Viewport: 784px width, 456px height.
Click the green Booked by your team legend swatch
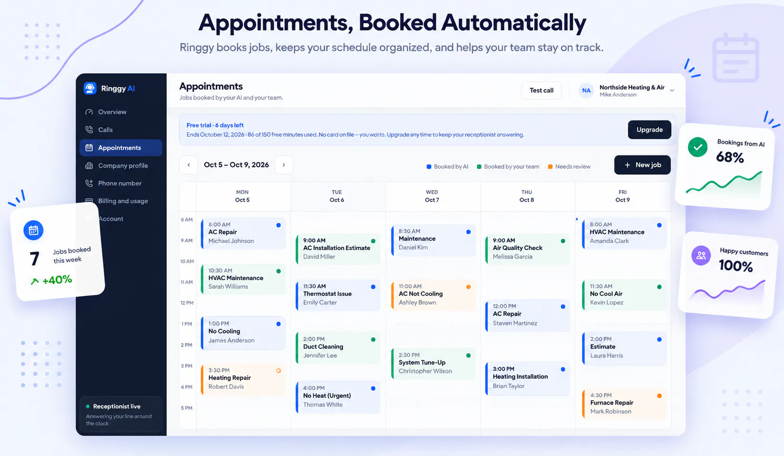pos(479,167)
